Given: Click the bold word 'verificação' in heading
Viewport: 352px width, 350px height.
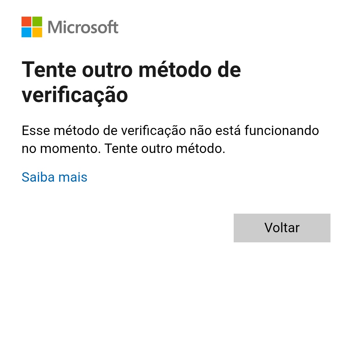Looking at the screenshot, I should point(75,95).
